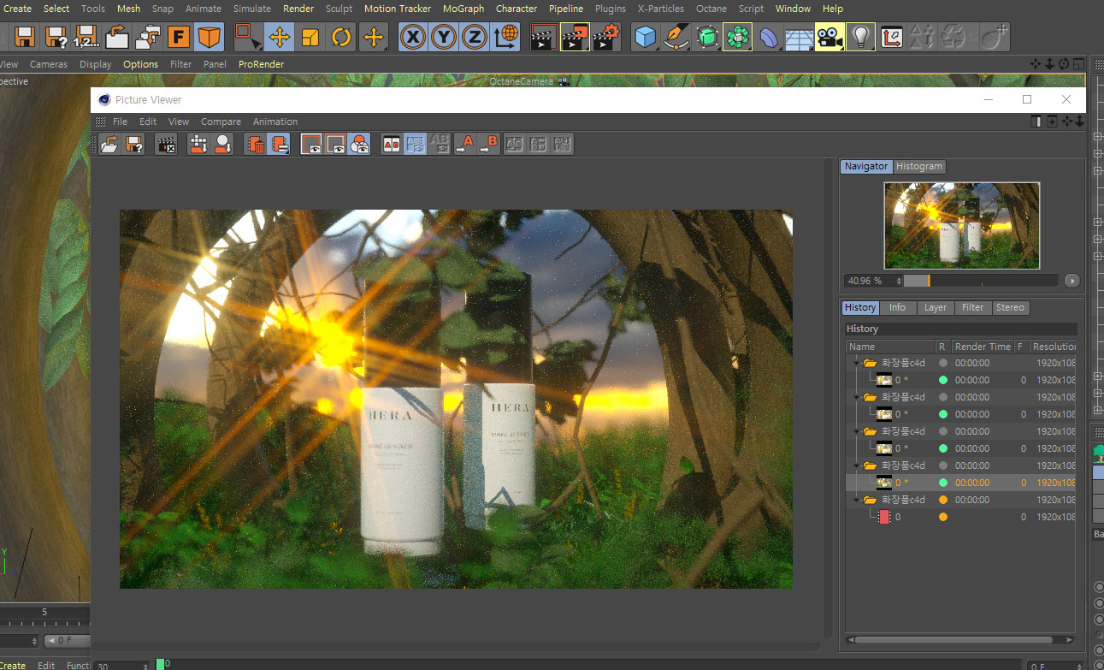Toggle the X axis lock
The height and width of the screenshot is (670, 1104).
413,37
